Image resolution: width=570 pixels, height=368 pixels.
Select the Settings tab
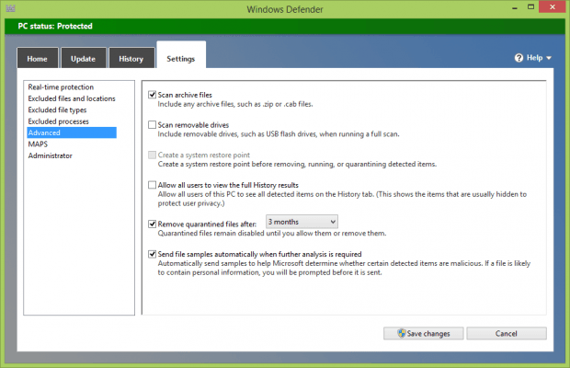click(x=181, y=55)
